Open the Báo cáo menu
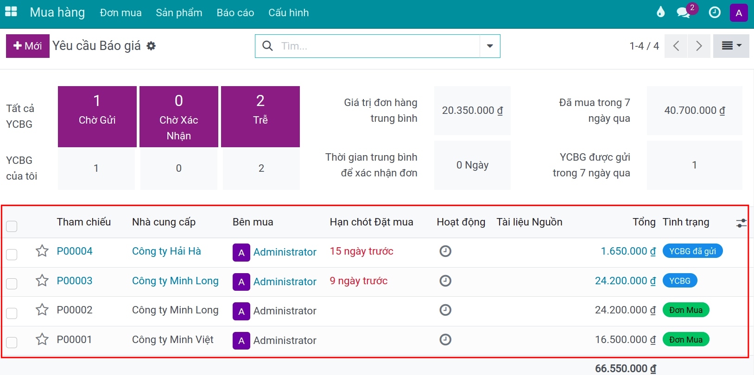This screenshot has width=754, height=375. click(x=235, y=12)
